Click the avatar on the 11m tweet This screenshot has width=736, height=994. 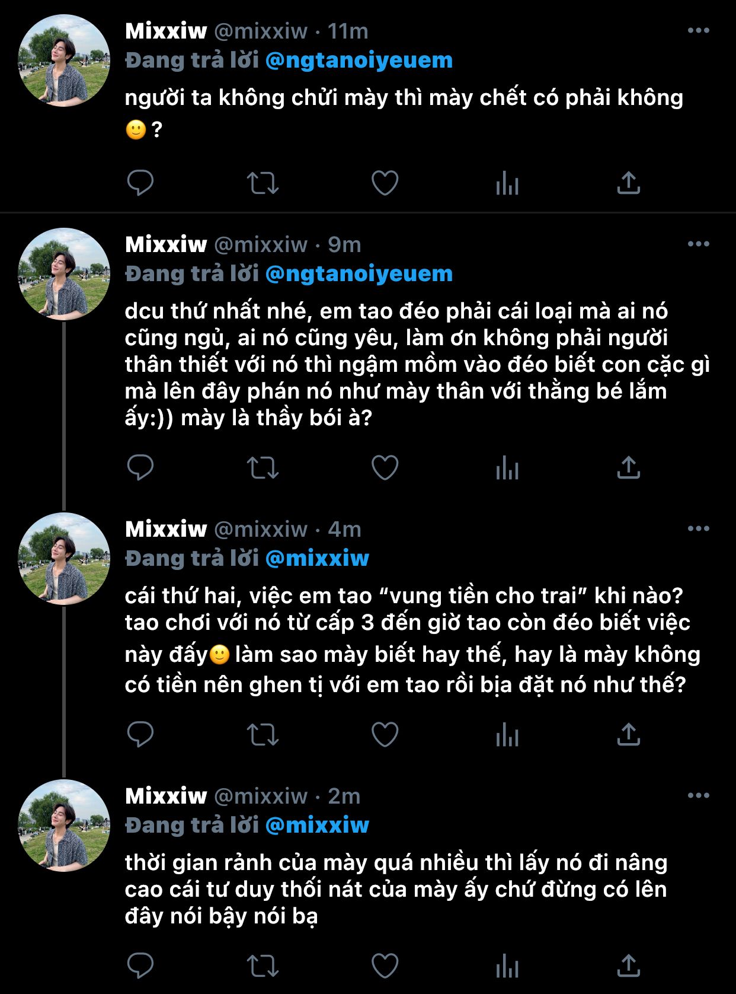[x=64, y=60]
